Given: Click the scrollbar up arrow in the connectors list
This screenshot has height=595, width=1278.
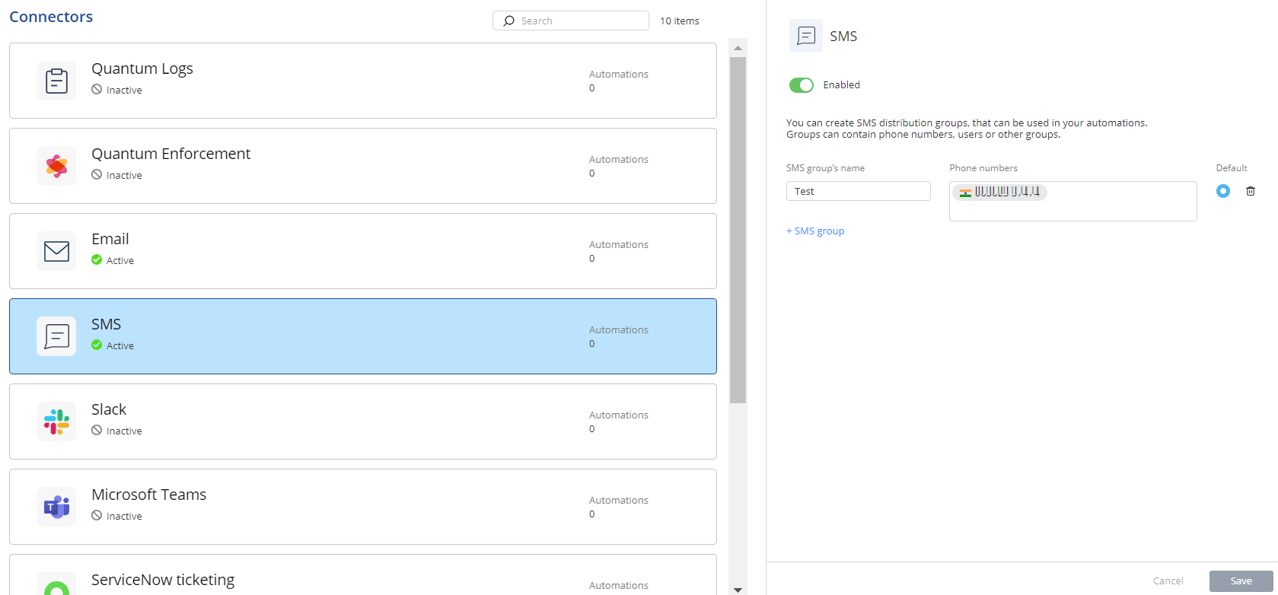Looking at the screenshot, I should [738, 48].
